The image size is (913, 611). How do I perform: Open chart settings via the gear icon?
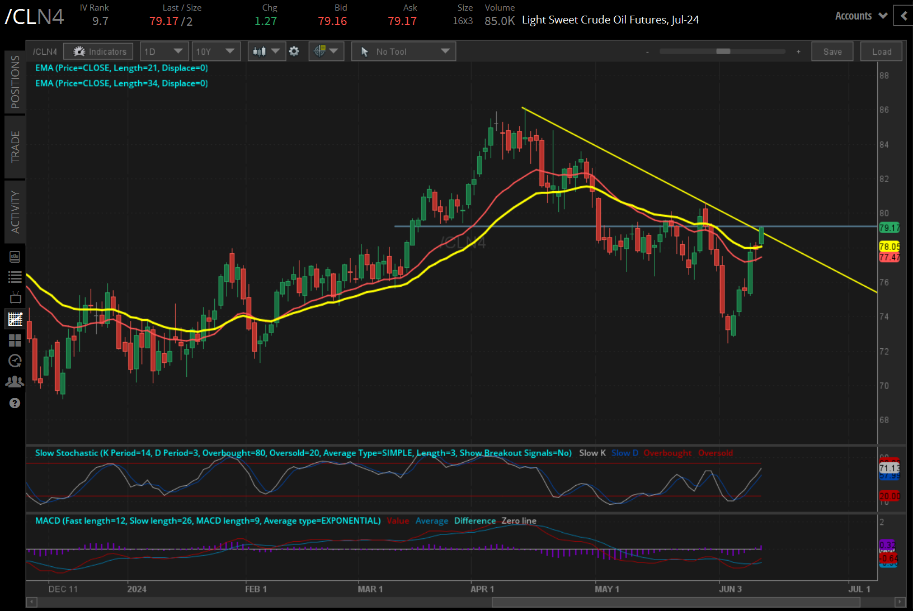[x=294, y=51]
